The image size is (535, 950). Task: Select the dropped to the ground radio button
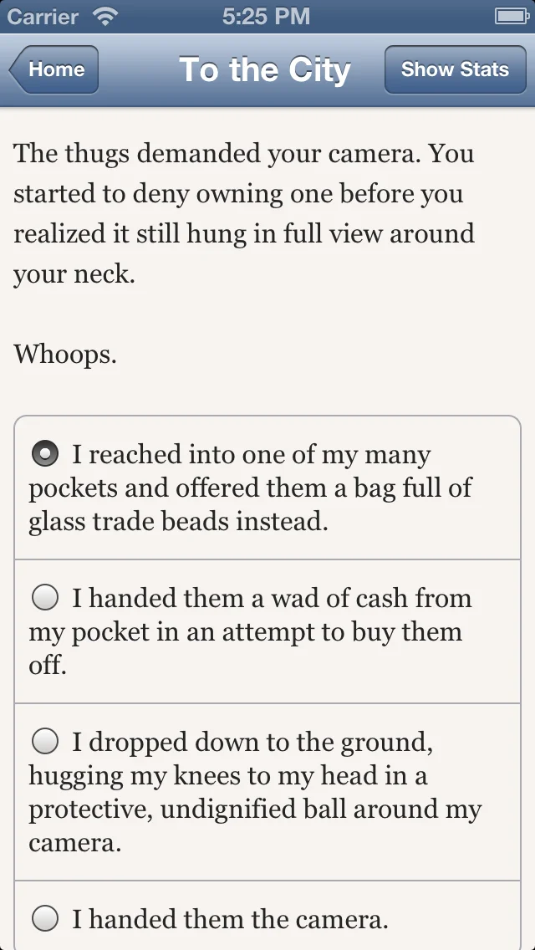tap(45, 742)
